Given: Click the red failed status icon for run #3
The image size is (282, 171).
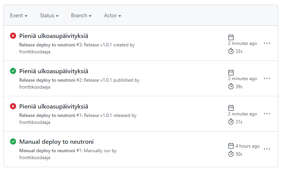Looking at the screenshot, I should pos(13,36).
